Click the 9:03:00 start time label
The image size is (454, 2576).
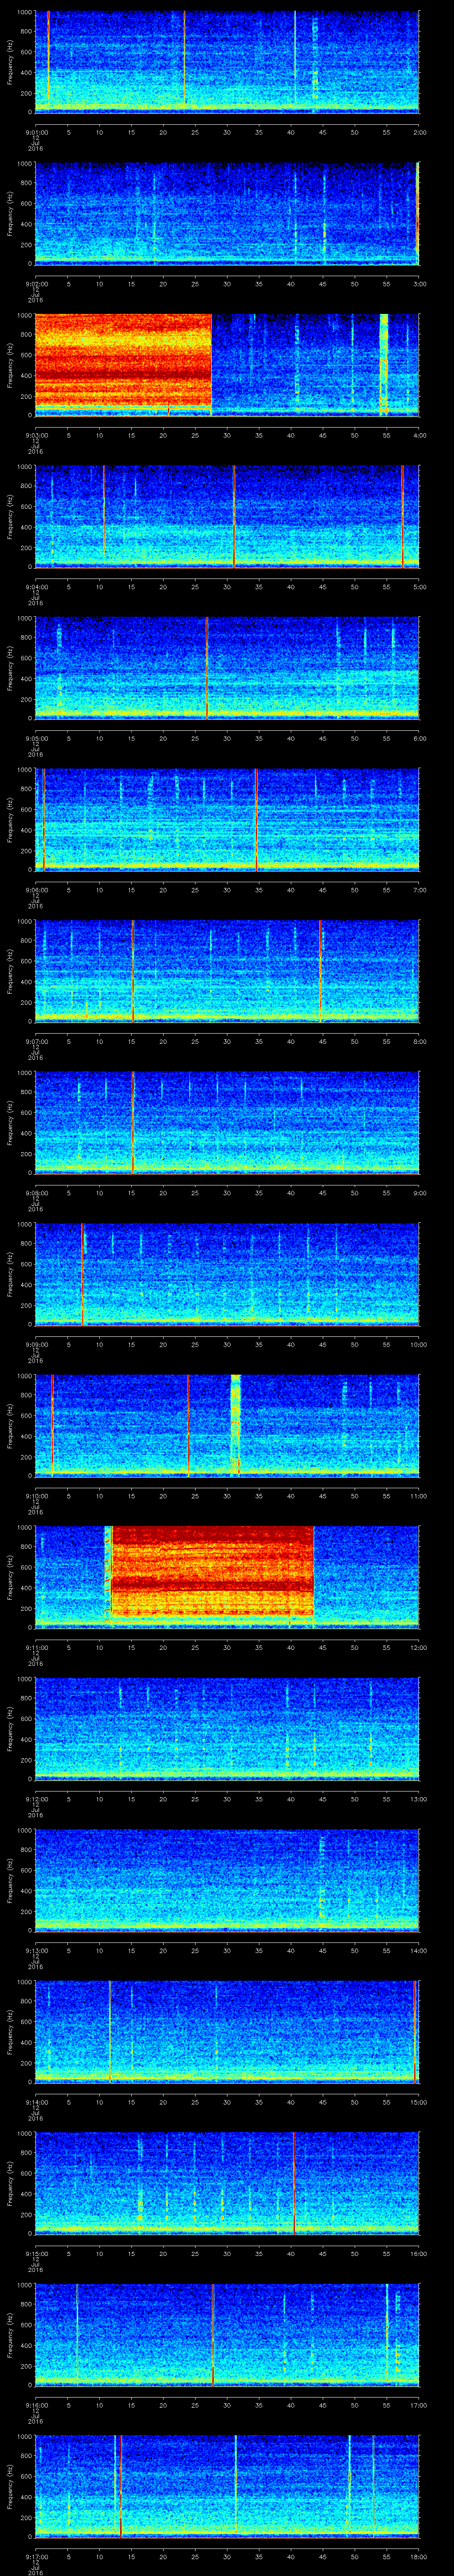(37, 435)
